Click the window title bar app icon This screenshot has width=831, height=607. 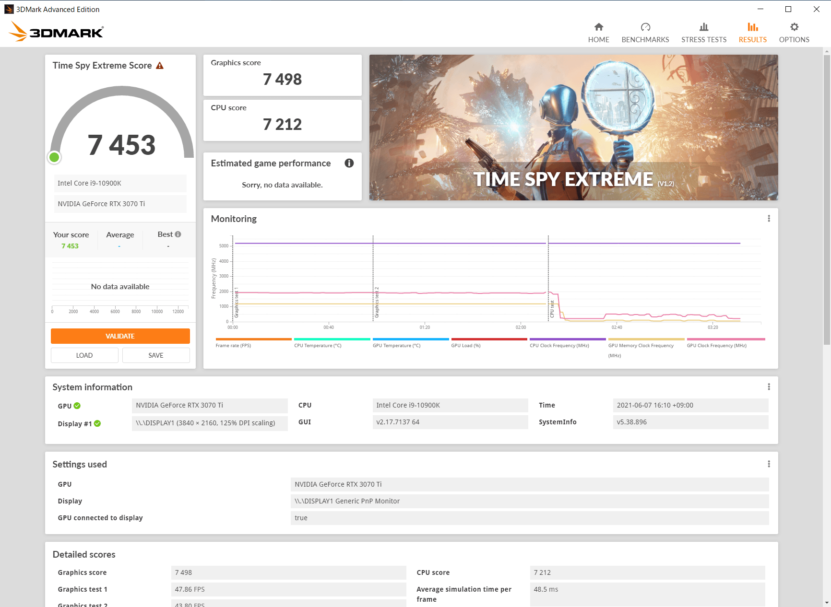point(9,9)
